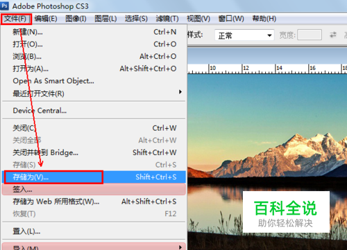Open Device Central...

(94, 111)
